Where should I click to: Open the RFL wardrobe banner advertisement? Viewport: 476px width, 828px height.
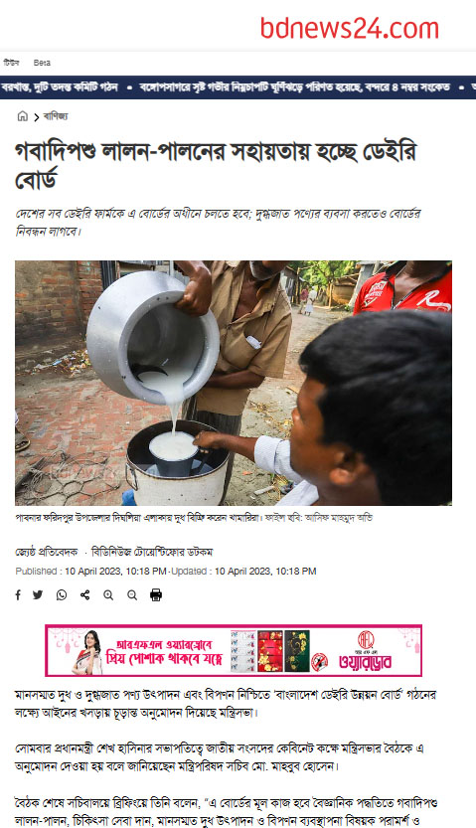tap(234, 650)
